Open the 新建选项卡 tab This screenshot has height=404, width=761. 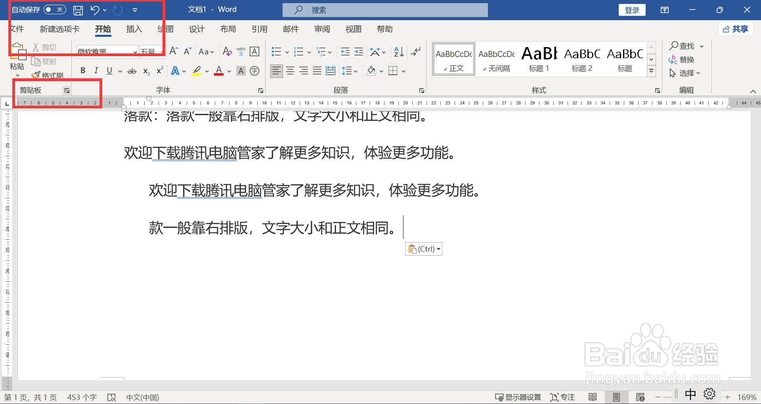59,29
